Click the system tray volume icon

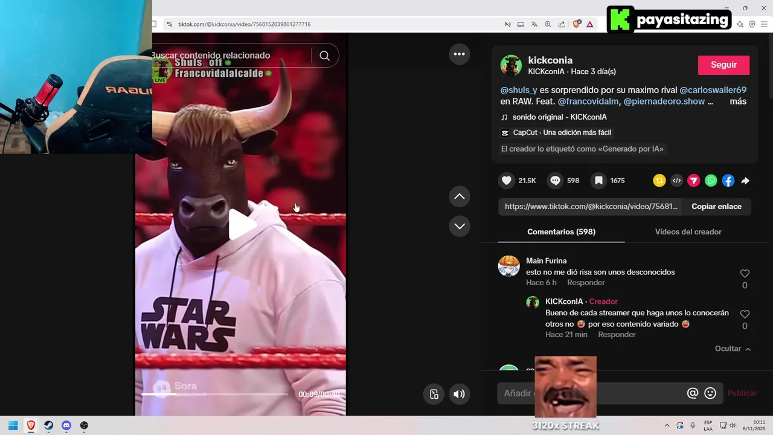pos(733,425)
